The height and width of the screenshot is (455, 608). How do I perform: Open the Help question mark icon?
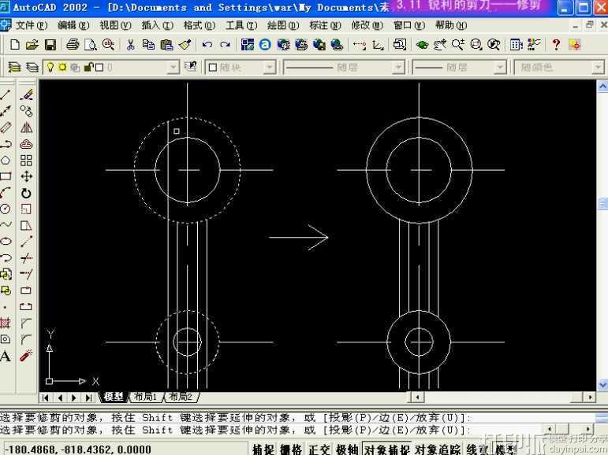click(557, 45)
